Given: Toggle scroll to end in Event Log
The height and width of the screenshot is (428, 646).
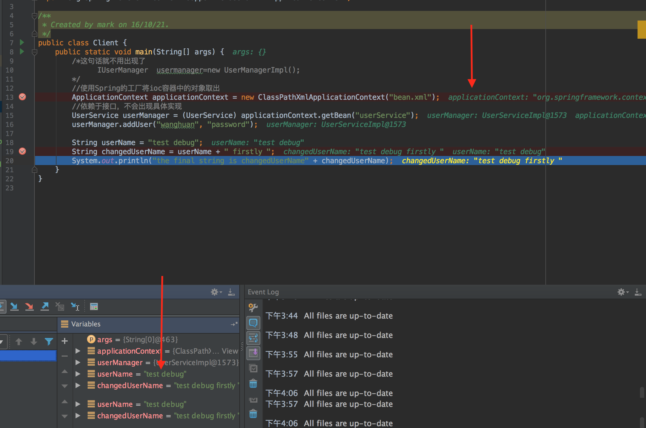Looking at the screenshot, I should [253, 353].
